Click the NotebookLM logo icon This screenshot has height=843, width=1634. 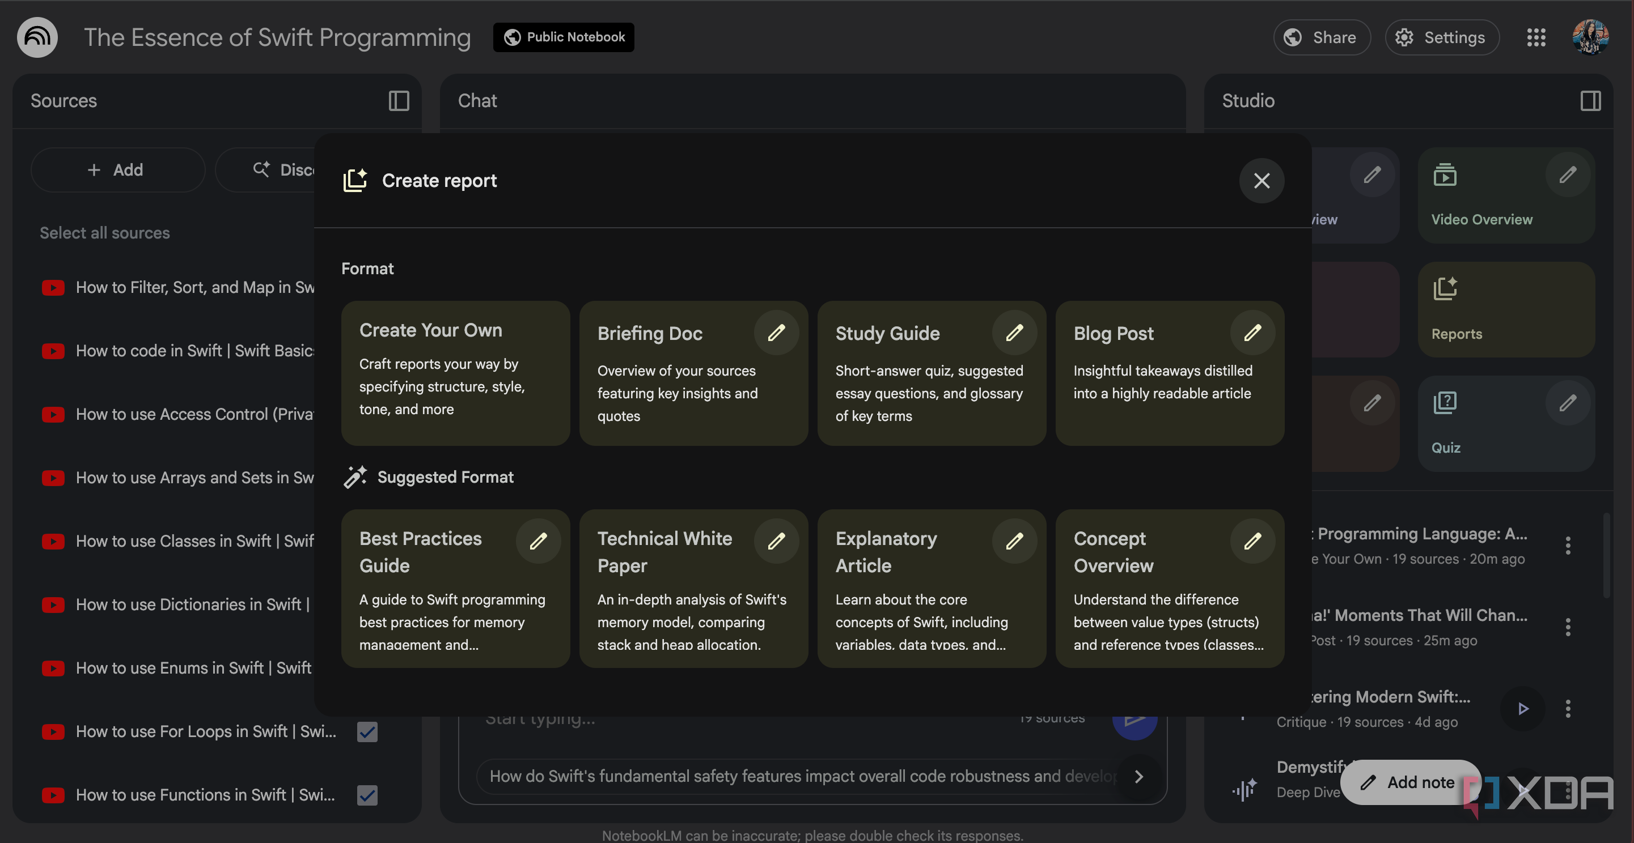click(37, 37)
